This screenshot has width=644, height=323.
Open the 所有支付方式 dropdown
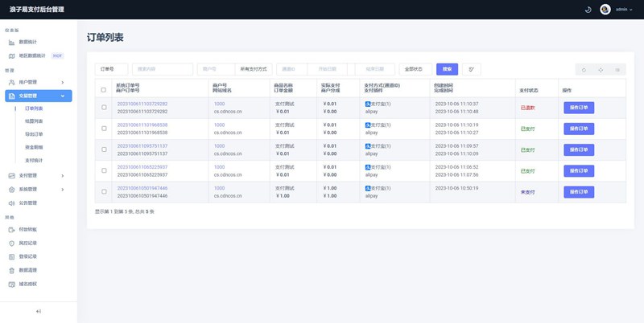pyautogui.click(x=254, y=69)
